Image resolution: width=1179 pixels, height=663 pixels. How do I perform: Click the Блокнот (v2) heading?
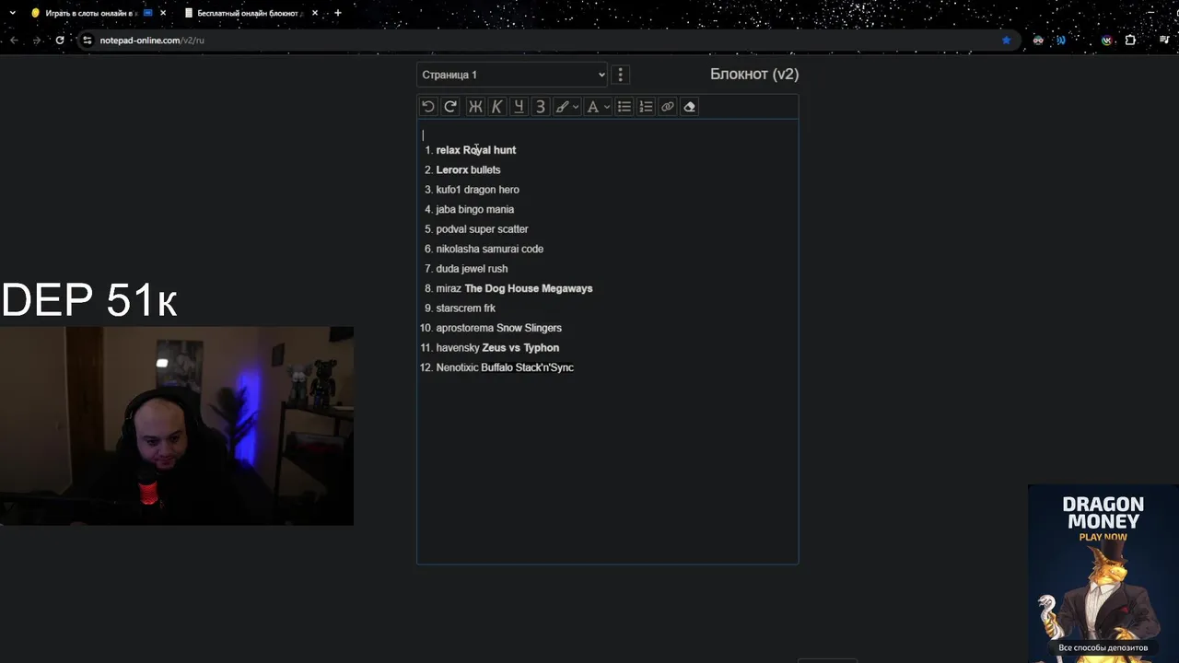click(x=754, y=75)
